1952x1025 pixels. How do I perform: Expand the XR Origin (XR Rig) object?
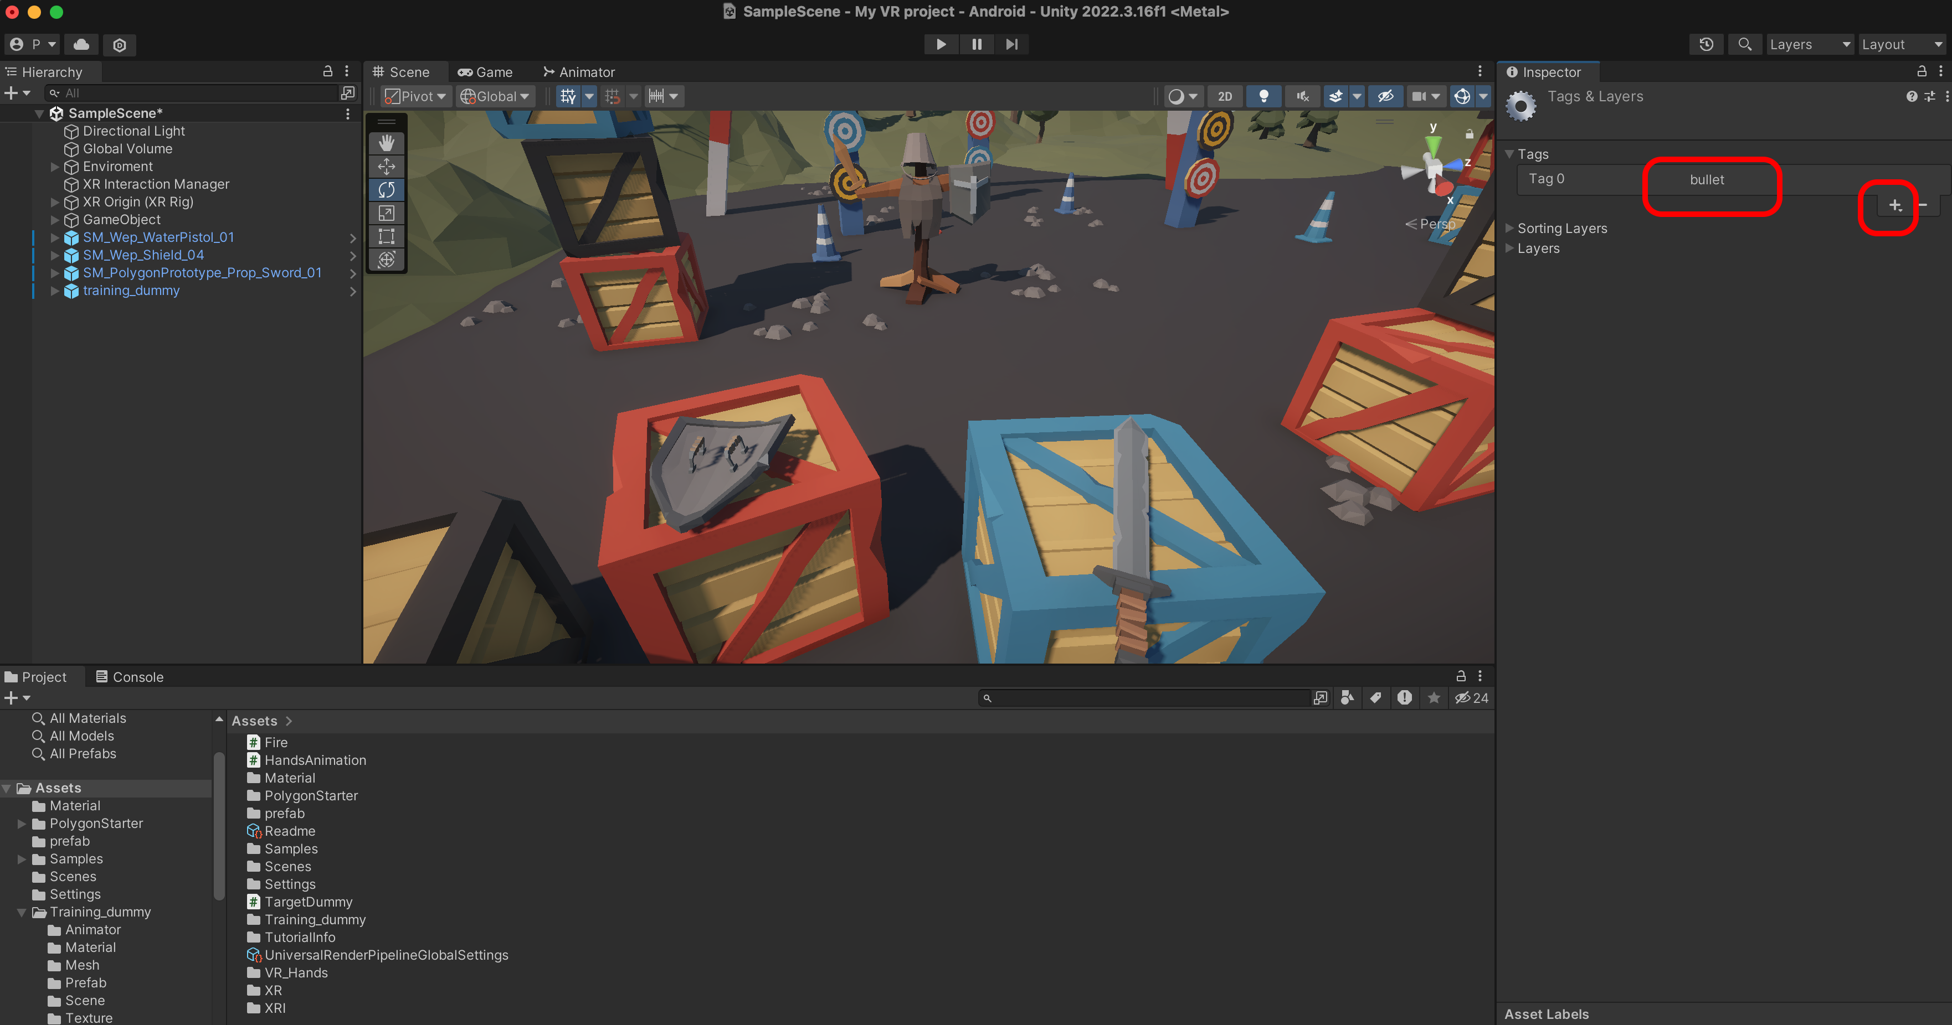pyautogui.click(x=54, y=202)
